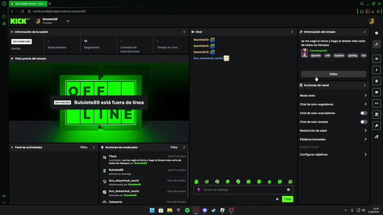Reload the page
383x215 pixels.
click(22, 11)
